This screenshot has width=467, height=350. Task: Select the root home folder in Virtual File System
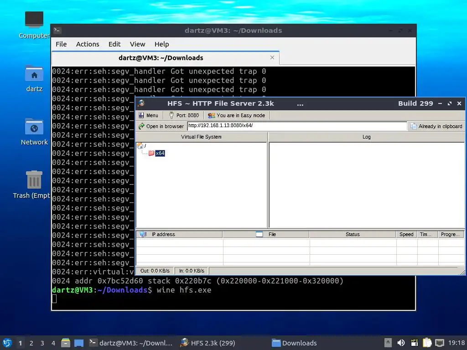pyautogui.click(x=141, y=145)
